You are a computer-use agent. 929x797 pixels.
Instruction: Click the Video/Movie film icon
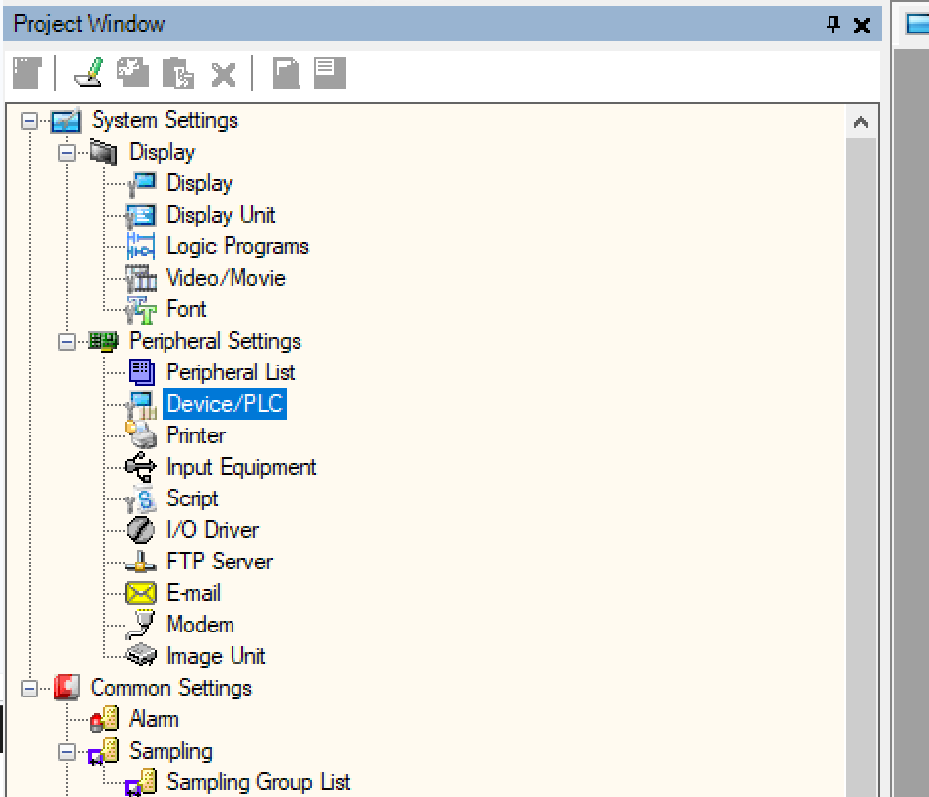[141, 278]
